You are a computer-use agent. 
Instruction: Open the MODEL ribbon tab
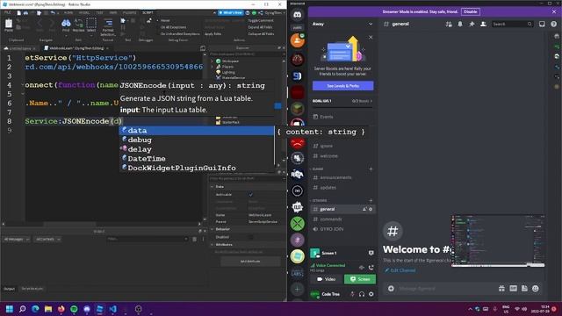[84, 12]
